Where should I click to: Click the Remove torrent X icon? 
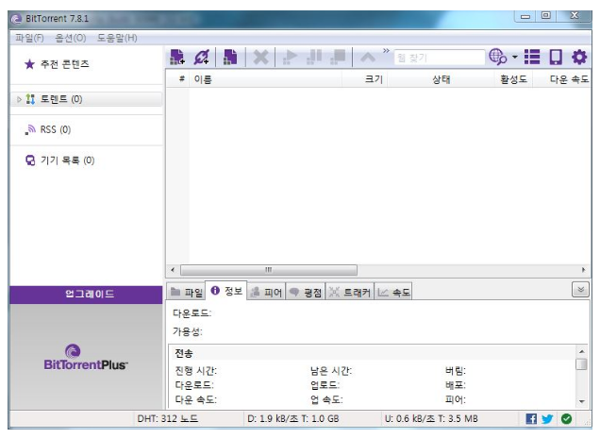[260, 58]
